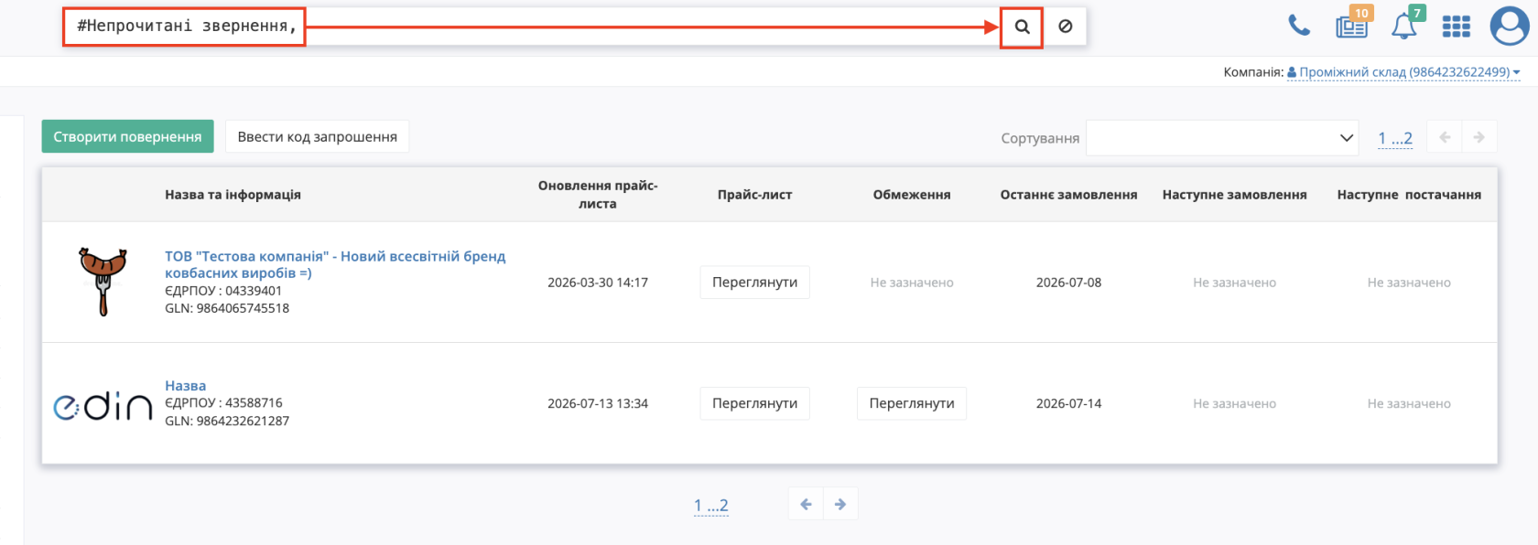1538x545 pixels.
Task: Click the top previous-page arrow
Action: pos(1445,137)
